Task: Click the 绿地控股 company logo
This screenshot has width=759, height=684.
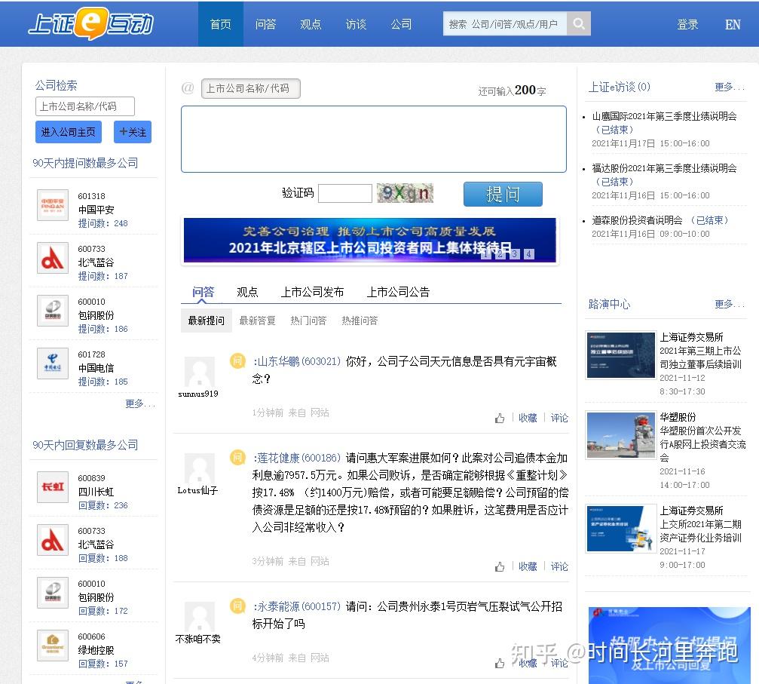Action: pos(52,646)
